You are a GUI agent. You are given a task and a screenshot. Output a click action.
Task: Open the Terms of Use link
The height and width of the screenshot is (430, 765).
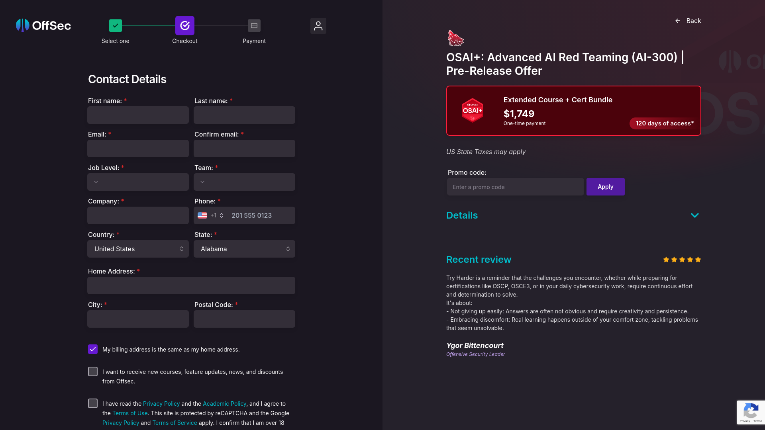point(130,413)
